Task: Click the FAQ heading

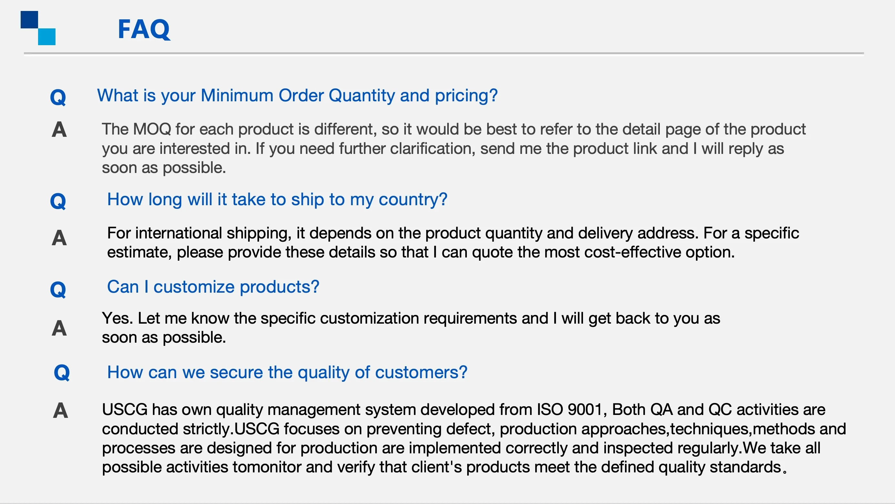Action: 144,29
